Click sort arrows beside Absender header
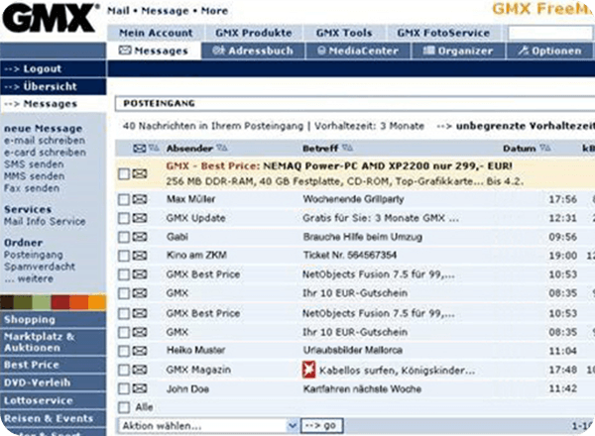This screenshot has width=595, height=436. (222, 148)
